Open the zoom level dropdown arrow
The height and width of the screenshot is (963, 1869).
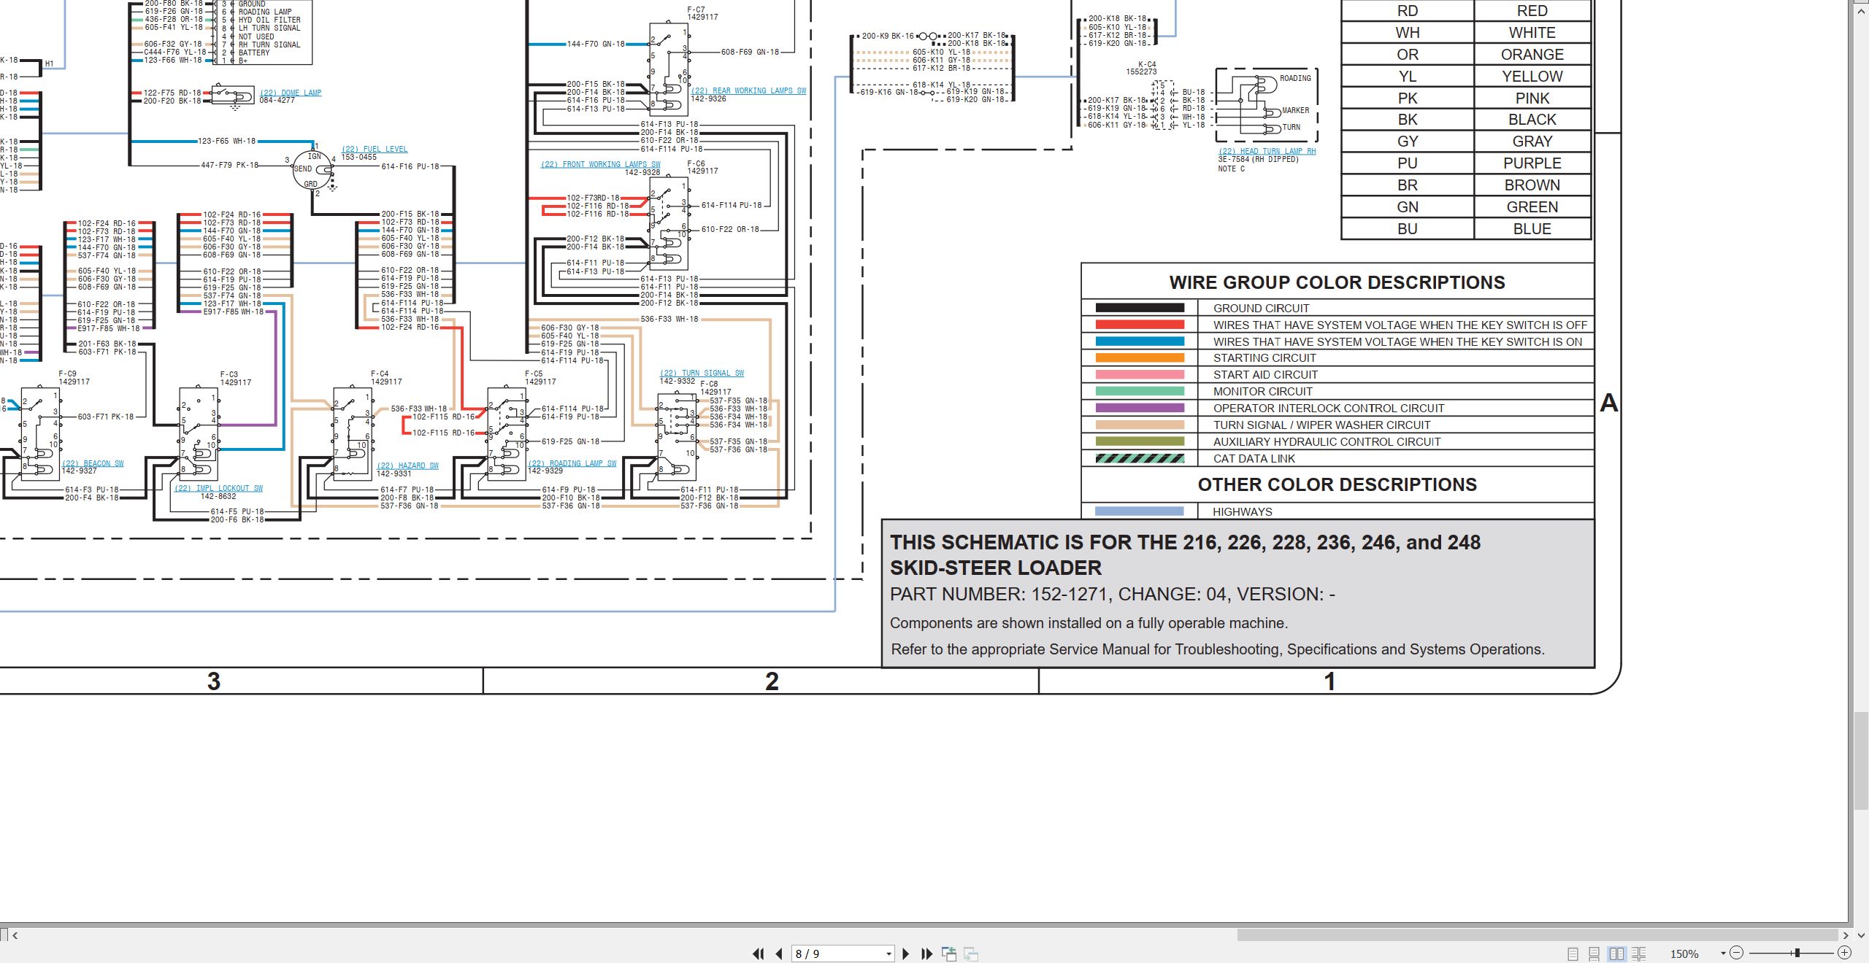tap(1723, 954)
